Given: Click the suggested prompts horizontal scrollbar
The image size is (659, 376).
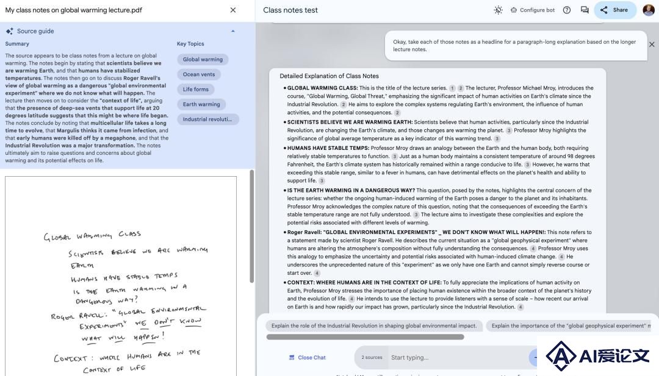Looking at the screenshot, I should [366, 337].
